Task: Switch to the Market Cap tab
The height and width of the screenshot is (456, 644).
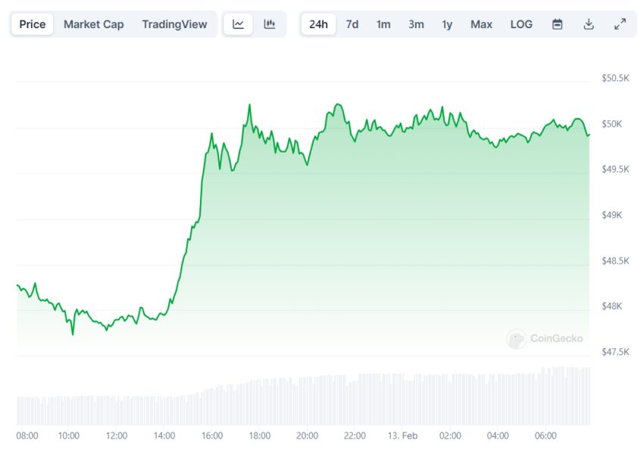Action: tap(93, 24)
